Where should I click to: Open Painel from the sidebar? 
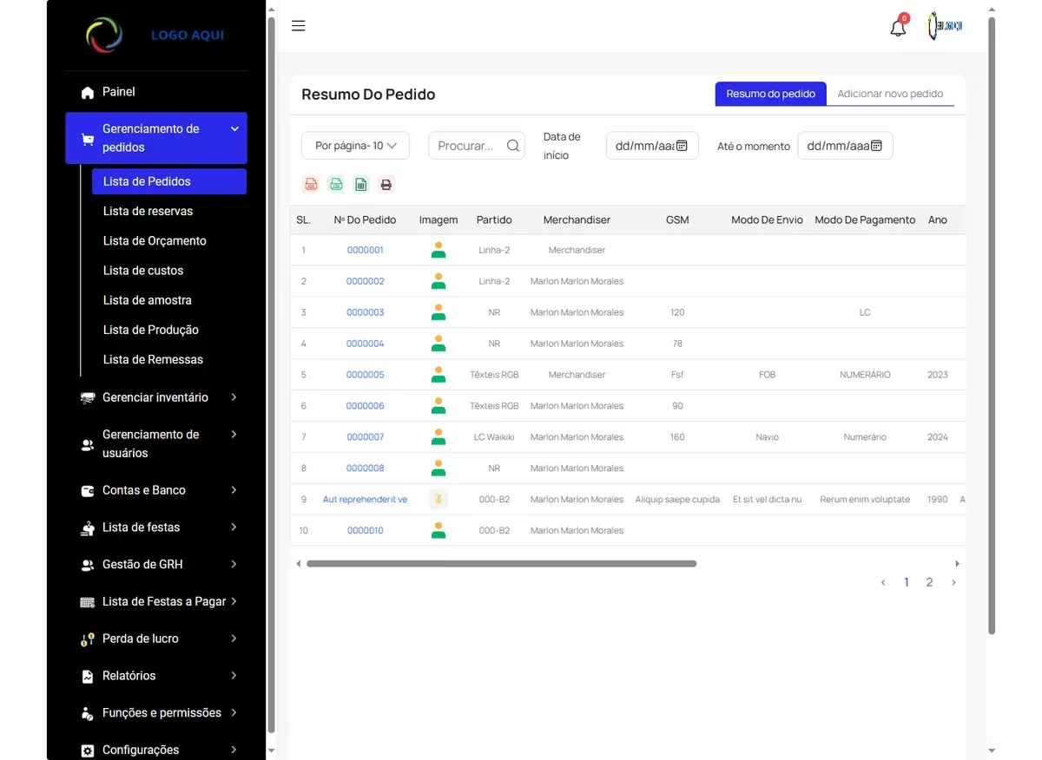(x=119, y=92)
